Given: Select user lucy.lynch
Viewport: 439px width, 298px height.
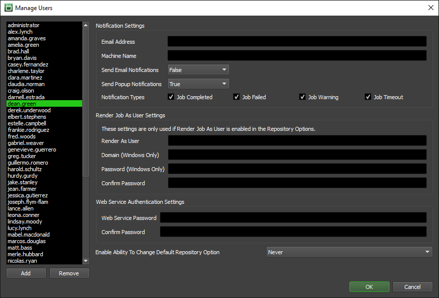Looking at the screenshot, I should [x=44, y=228].
